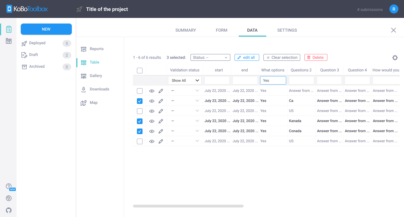The width and height of the screenshot is (404, 217).
Task: Switch to the SETTINGS tab
Action: [287, 30]
